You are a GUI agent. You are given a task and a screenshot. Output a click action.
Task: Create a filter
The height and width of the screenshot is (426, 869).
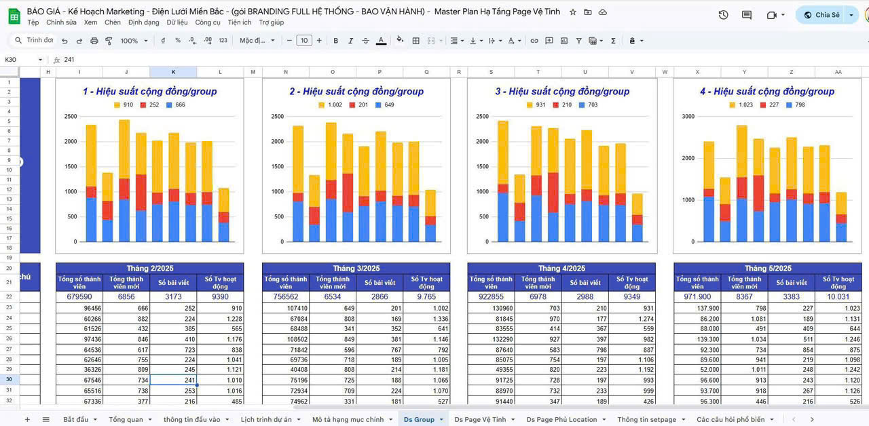578,41
